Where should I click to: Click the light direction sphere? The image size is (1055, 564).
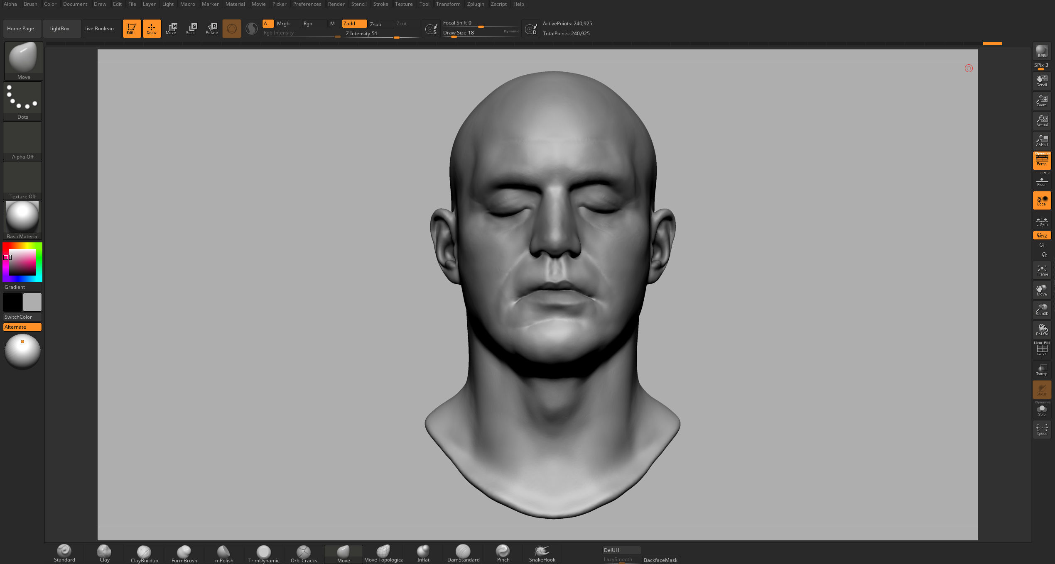[22, 352]
